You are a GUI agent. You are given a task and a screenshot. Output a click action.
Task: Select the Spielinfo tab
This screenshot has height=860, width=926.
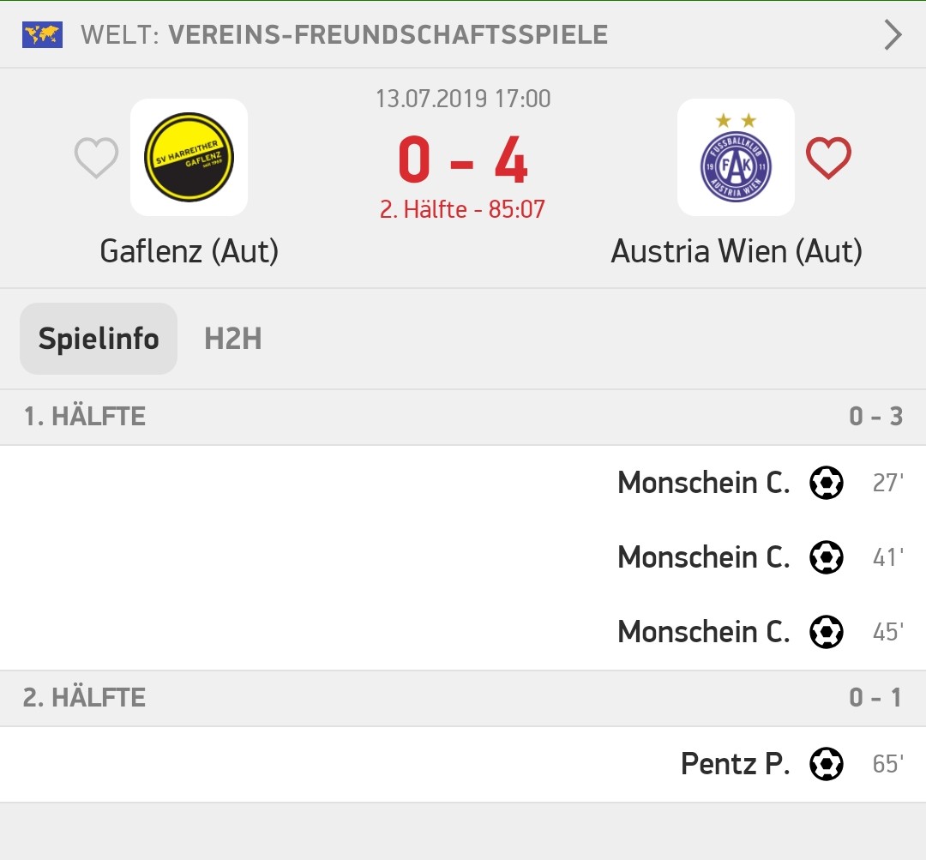click(99, 339)
